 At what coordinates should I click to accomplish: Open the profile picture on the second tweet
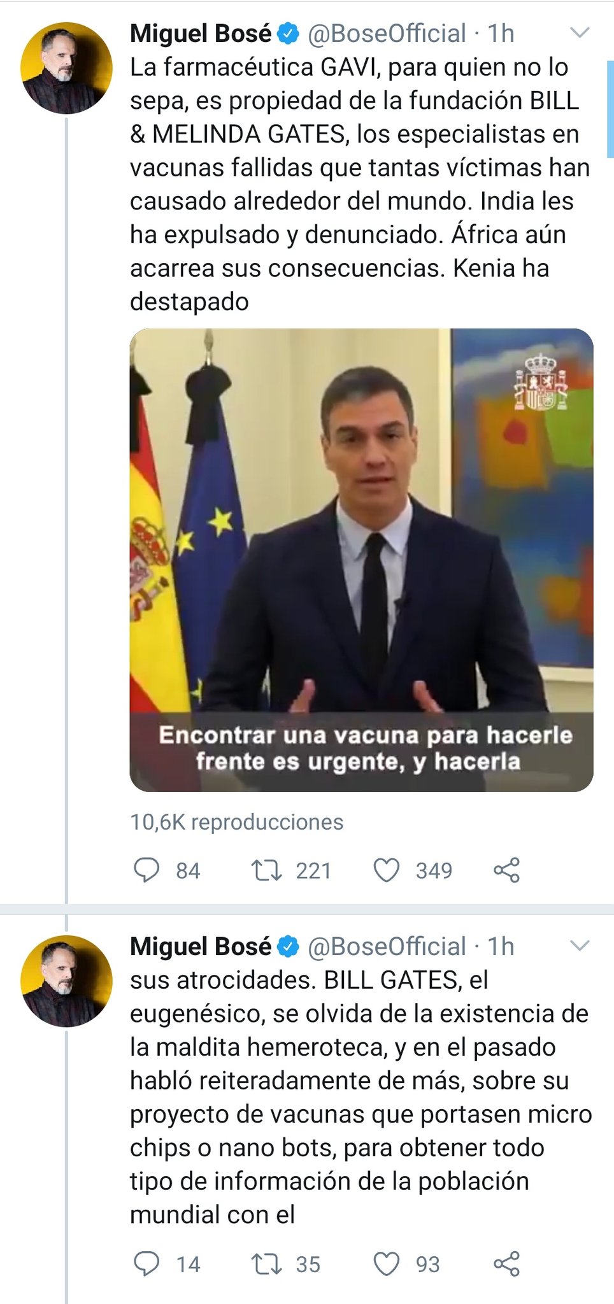[x=66, y=981]
